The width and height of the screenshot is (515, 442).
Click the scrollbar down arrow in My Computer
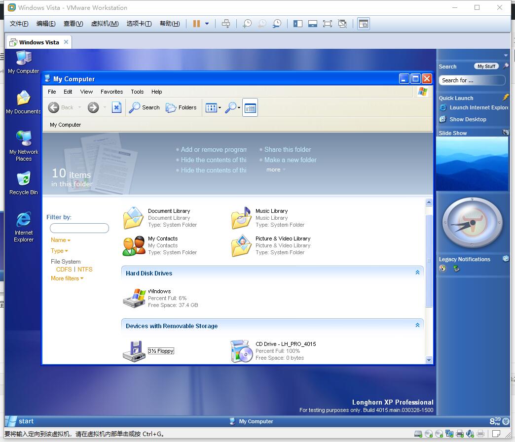click(x=429, y=360)
